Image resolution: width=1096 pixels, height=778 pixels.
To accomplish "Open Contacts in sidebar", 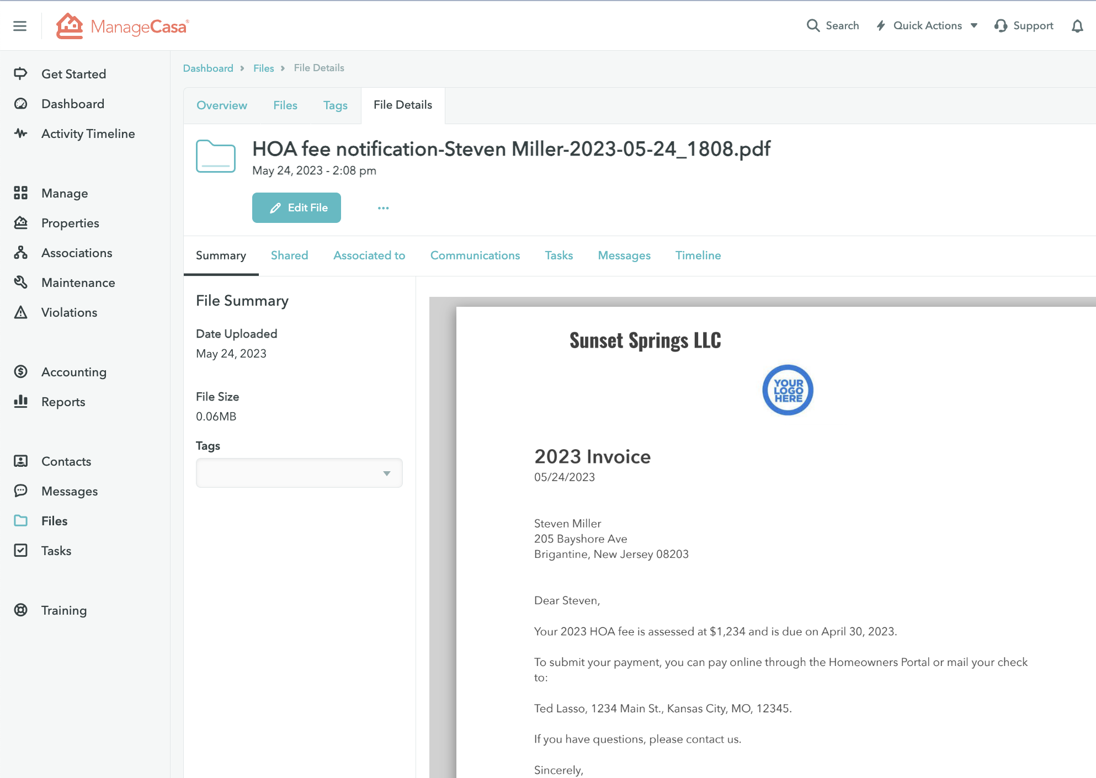I will click(x=66, y=461).
